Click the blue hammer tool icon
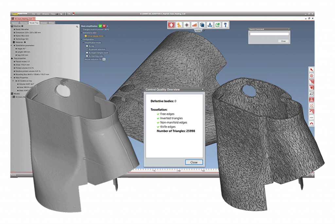Screen dimensions: 335x224 [x=225, y=25]
